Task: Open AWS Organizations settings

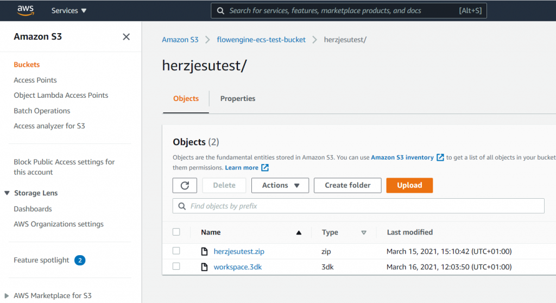Action: click(x=59, y=224)
